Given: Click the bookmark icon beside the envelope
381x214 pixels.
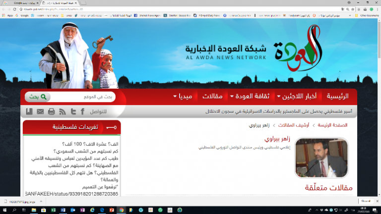Looking at the screenshot, I should click(x=29, y=111).
